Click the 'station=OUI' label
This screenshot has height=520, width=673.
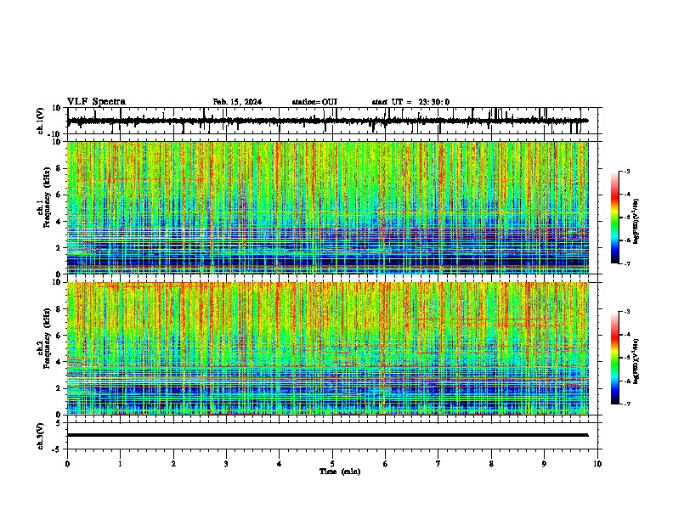[x=314, y=102]
